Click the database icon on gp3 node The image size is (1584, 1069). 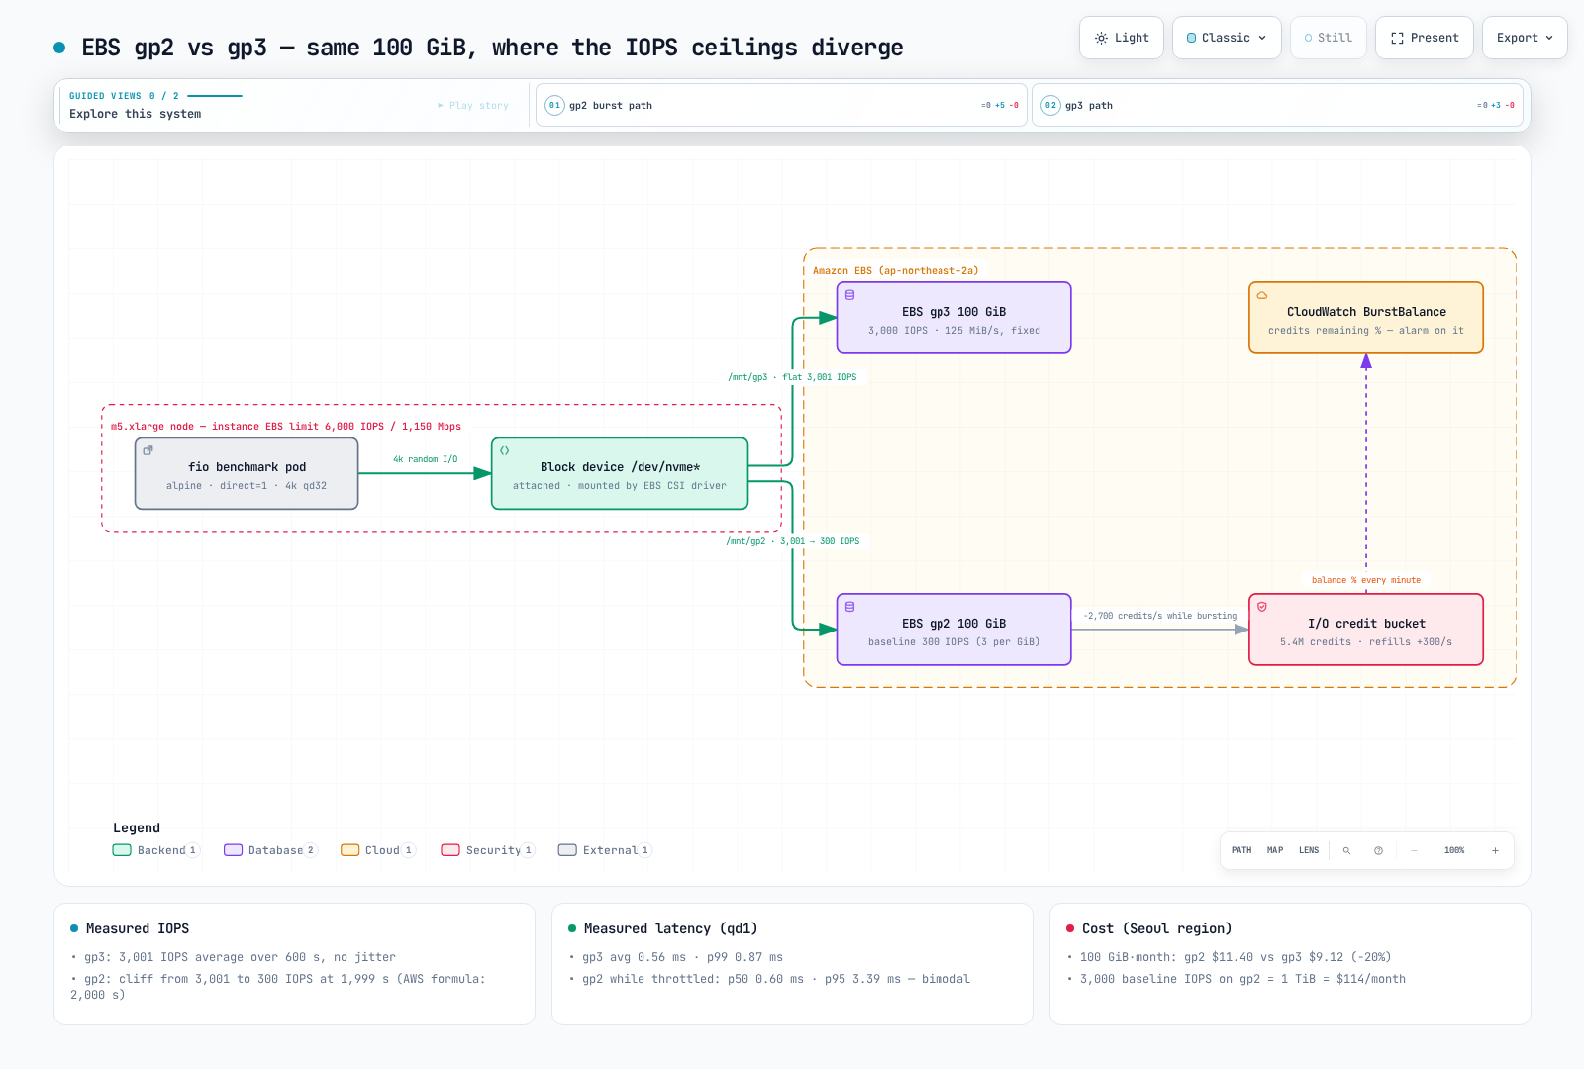tap(850, 295)
